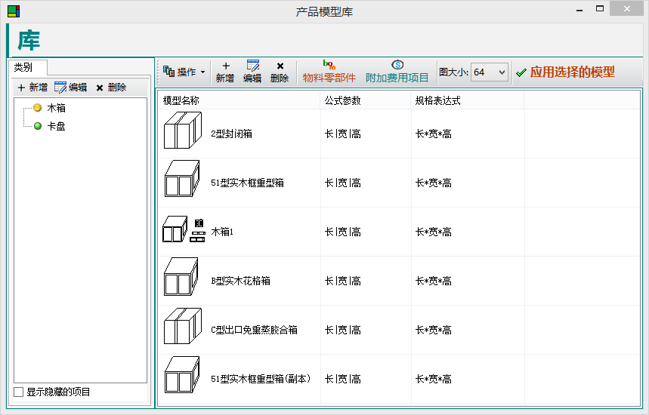Expand the 操作 dropdown arrow

[202, 72]
